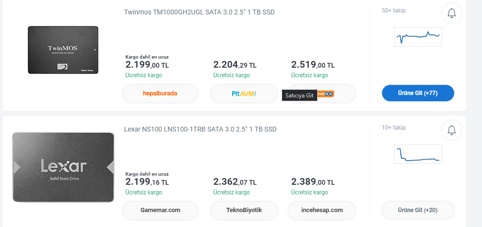Screen dimensions: 482x227
Task: Open the Lexar price history chart
Action: click(x=418, y=154)
